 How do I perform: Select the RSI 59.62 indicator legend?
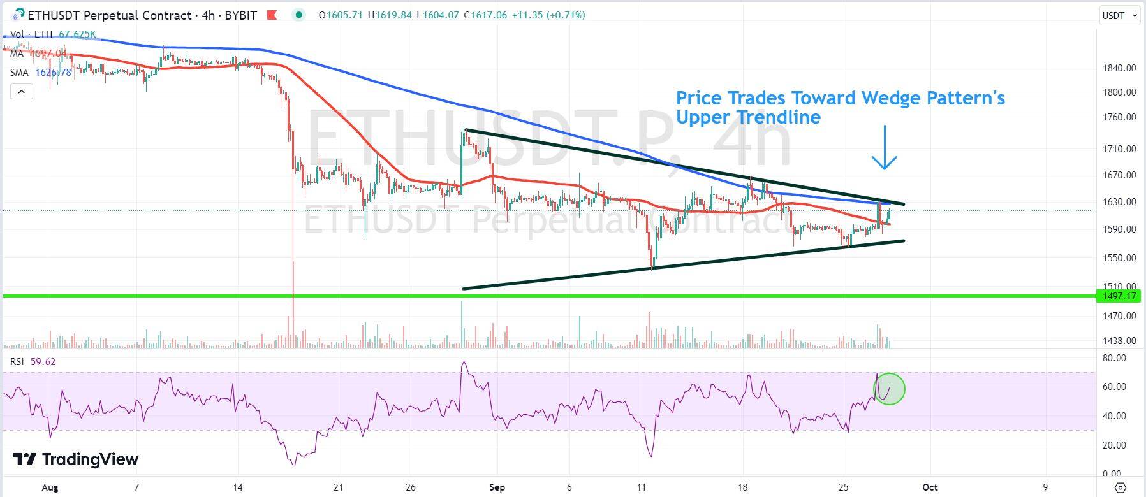33,361
